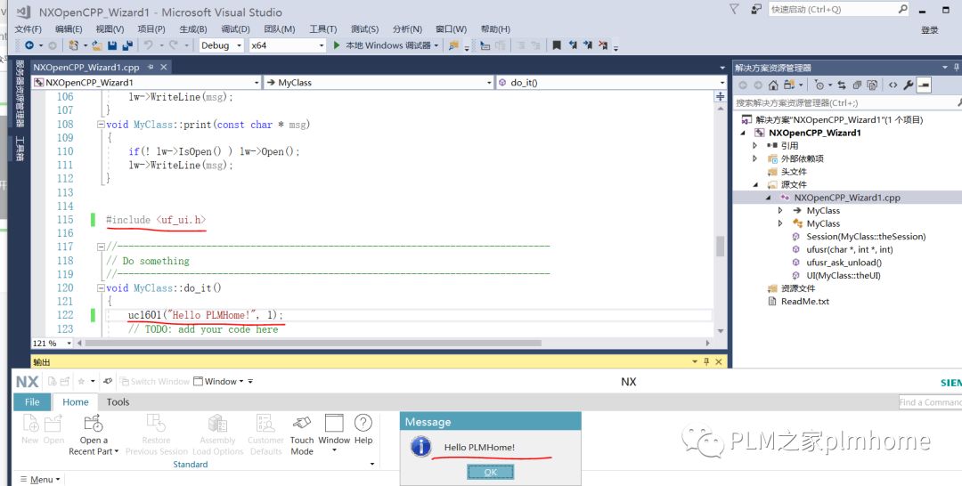Click the notifications filter flag icon
Image resolution: width=962 pixels, height=486 pixels.
(734, 9)
